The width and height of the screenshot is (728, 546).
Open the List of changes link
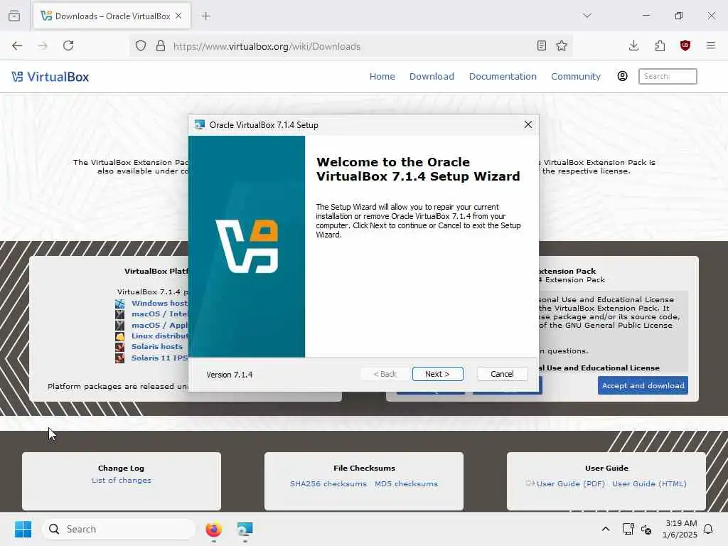pyautogui.click(x=121, y=481)
